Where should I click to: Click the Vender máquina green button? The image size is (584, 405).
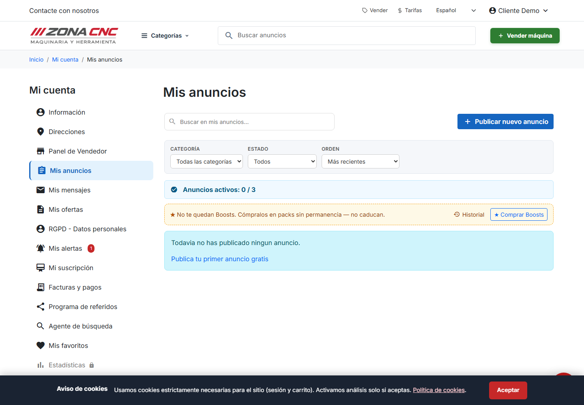click(525, 36)
